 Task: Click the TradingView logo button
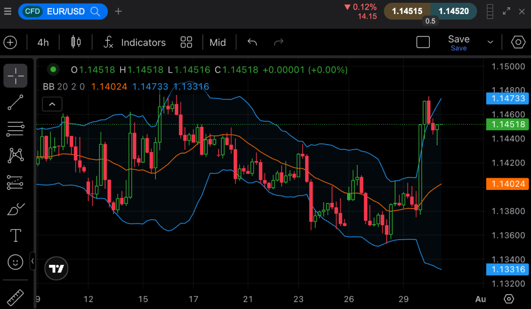tap(56, 269)
